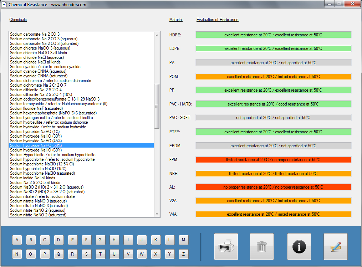The width and height of the screenshot is (362, 267).
Task: Filter chemicals by letter C
Action: [45, 240]
